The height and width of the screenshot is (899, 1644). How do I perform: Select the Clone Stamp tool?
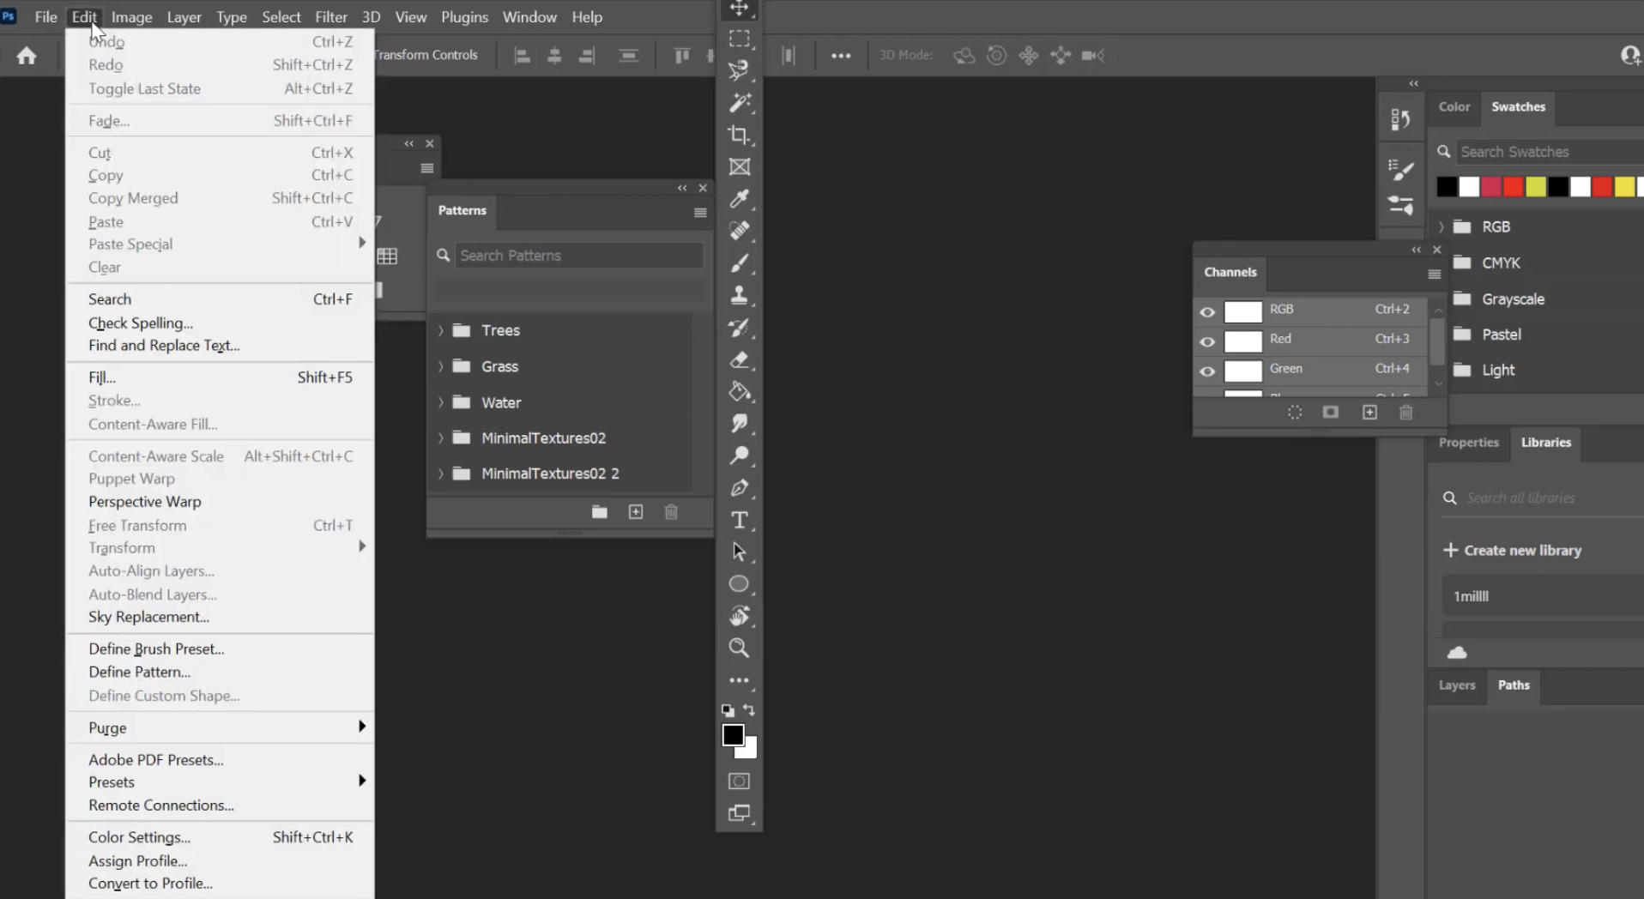pos(738,295)
